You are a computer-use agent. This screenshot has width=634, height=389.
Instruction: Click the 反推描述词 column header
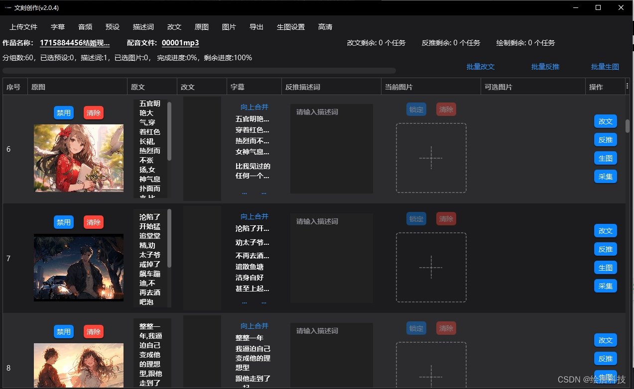(x=331, y=87)
